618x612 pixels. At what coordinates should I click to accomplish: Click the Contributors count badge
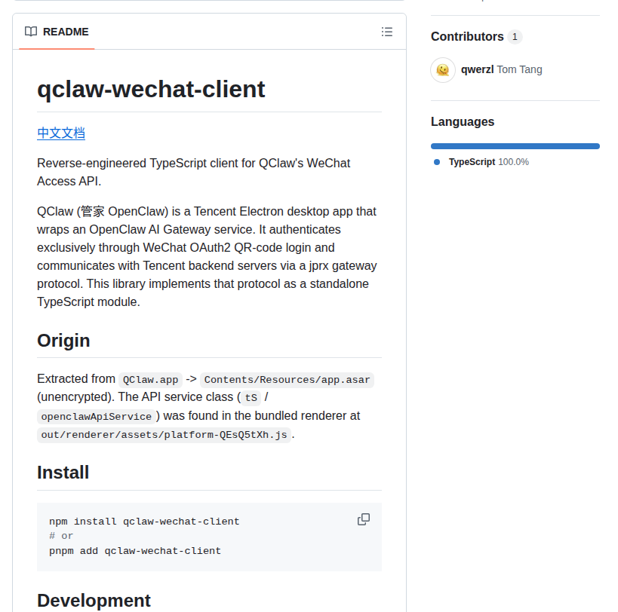coord(515,37)
